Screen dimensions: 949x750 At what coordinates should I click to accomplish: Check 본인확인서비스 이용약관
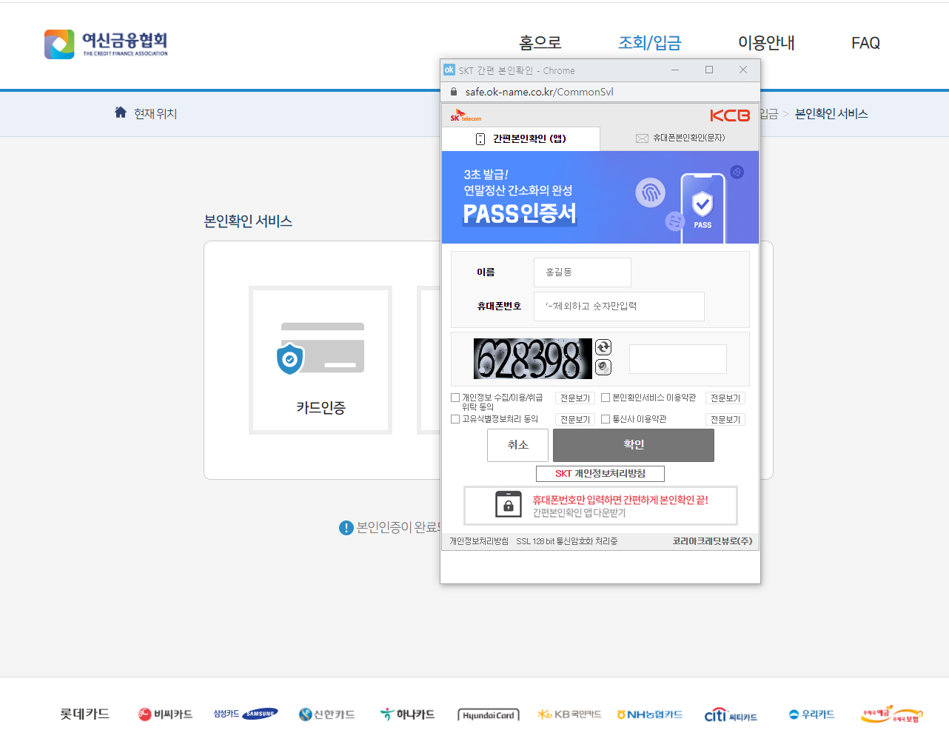[606, 398]
